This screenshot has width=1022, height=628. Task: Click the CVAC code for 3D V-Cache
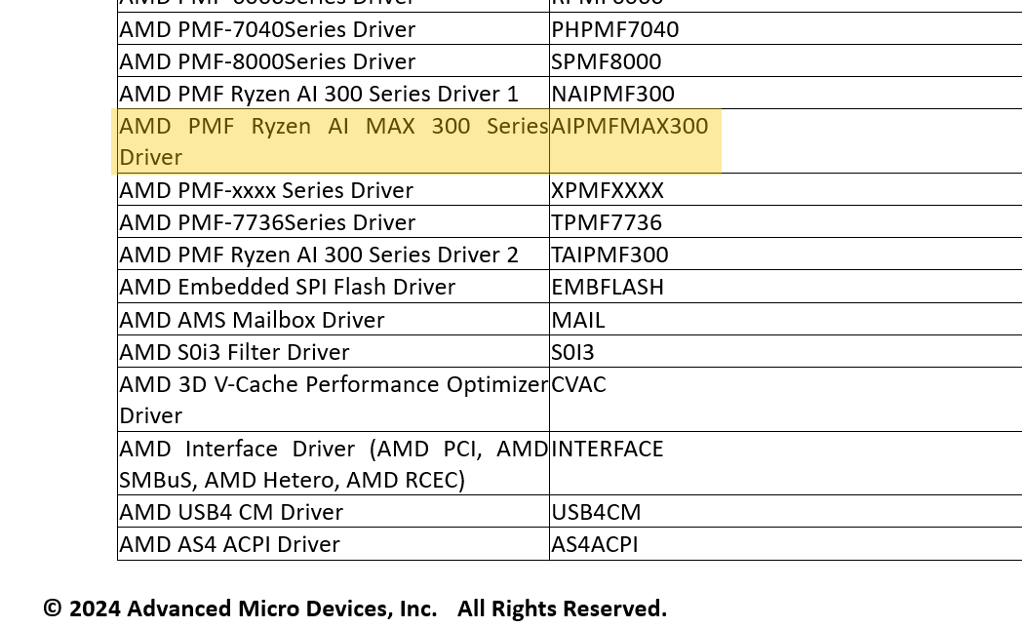point(578,384)
